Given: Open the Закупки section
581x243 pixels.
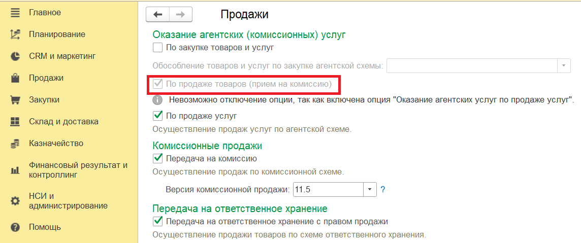Looking at the screenshot, I should [x=44, y=100].
